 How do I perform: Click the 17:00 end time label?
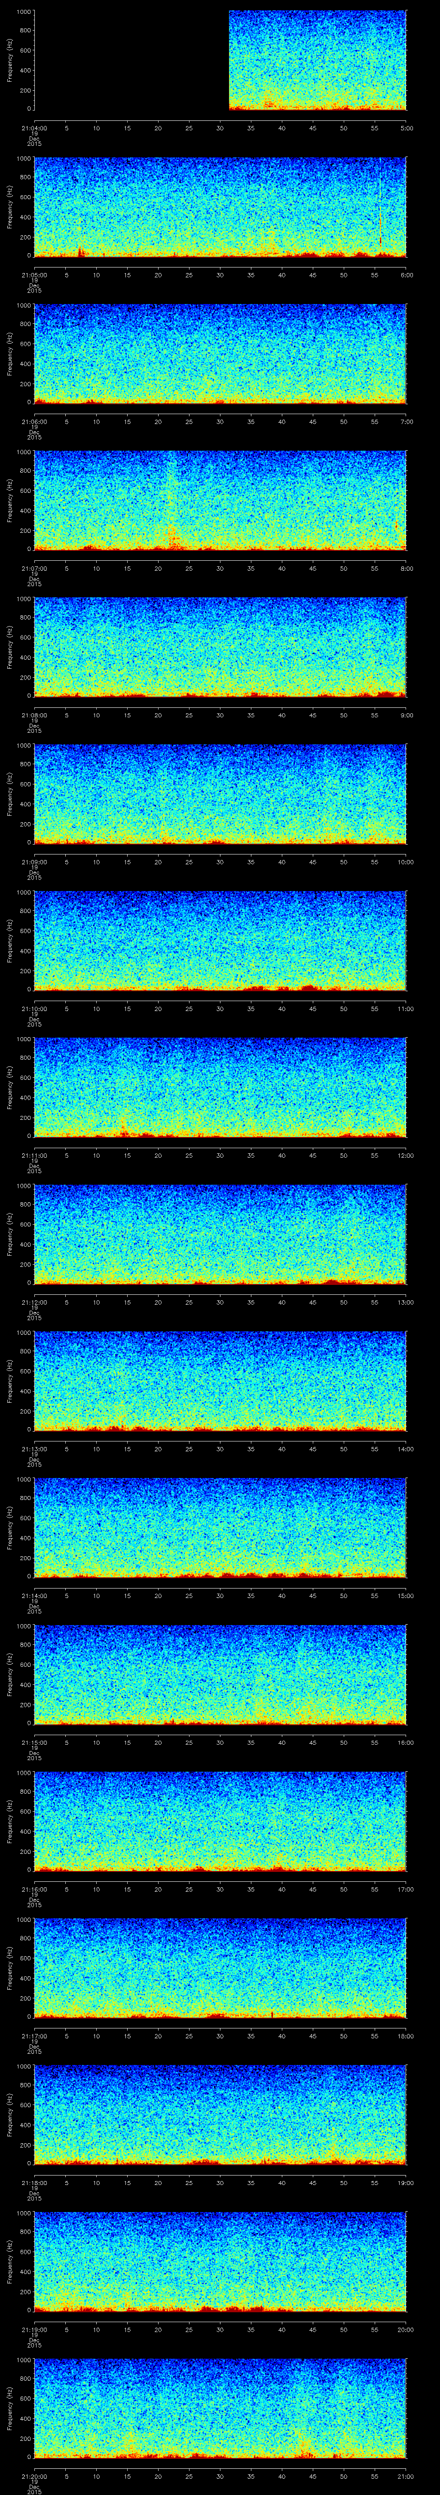pos(405,1889)
